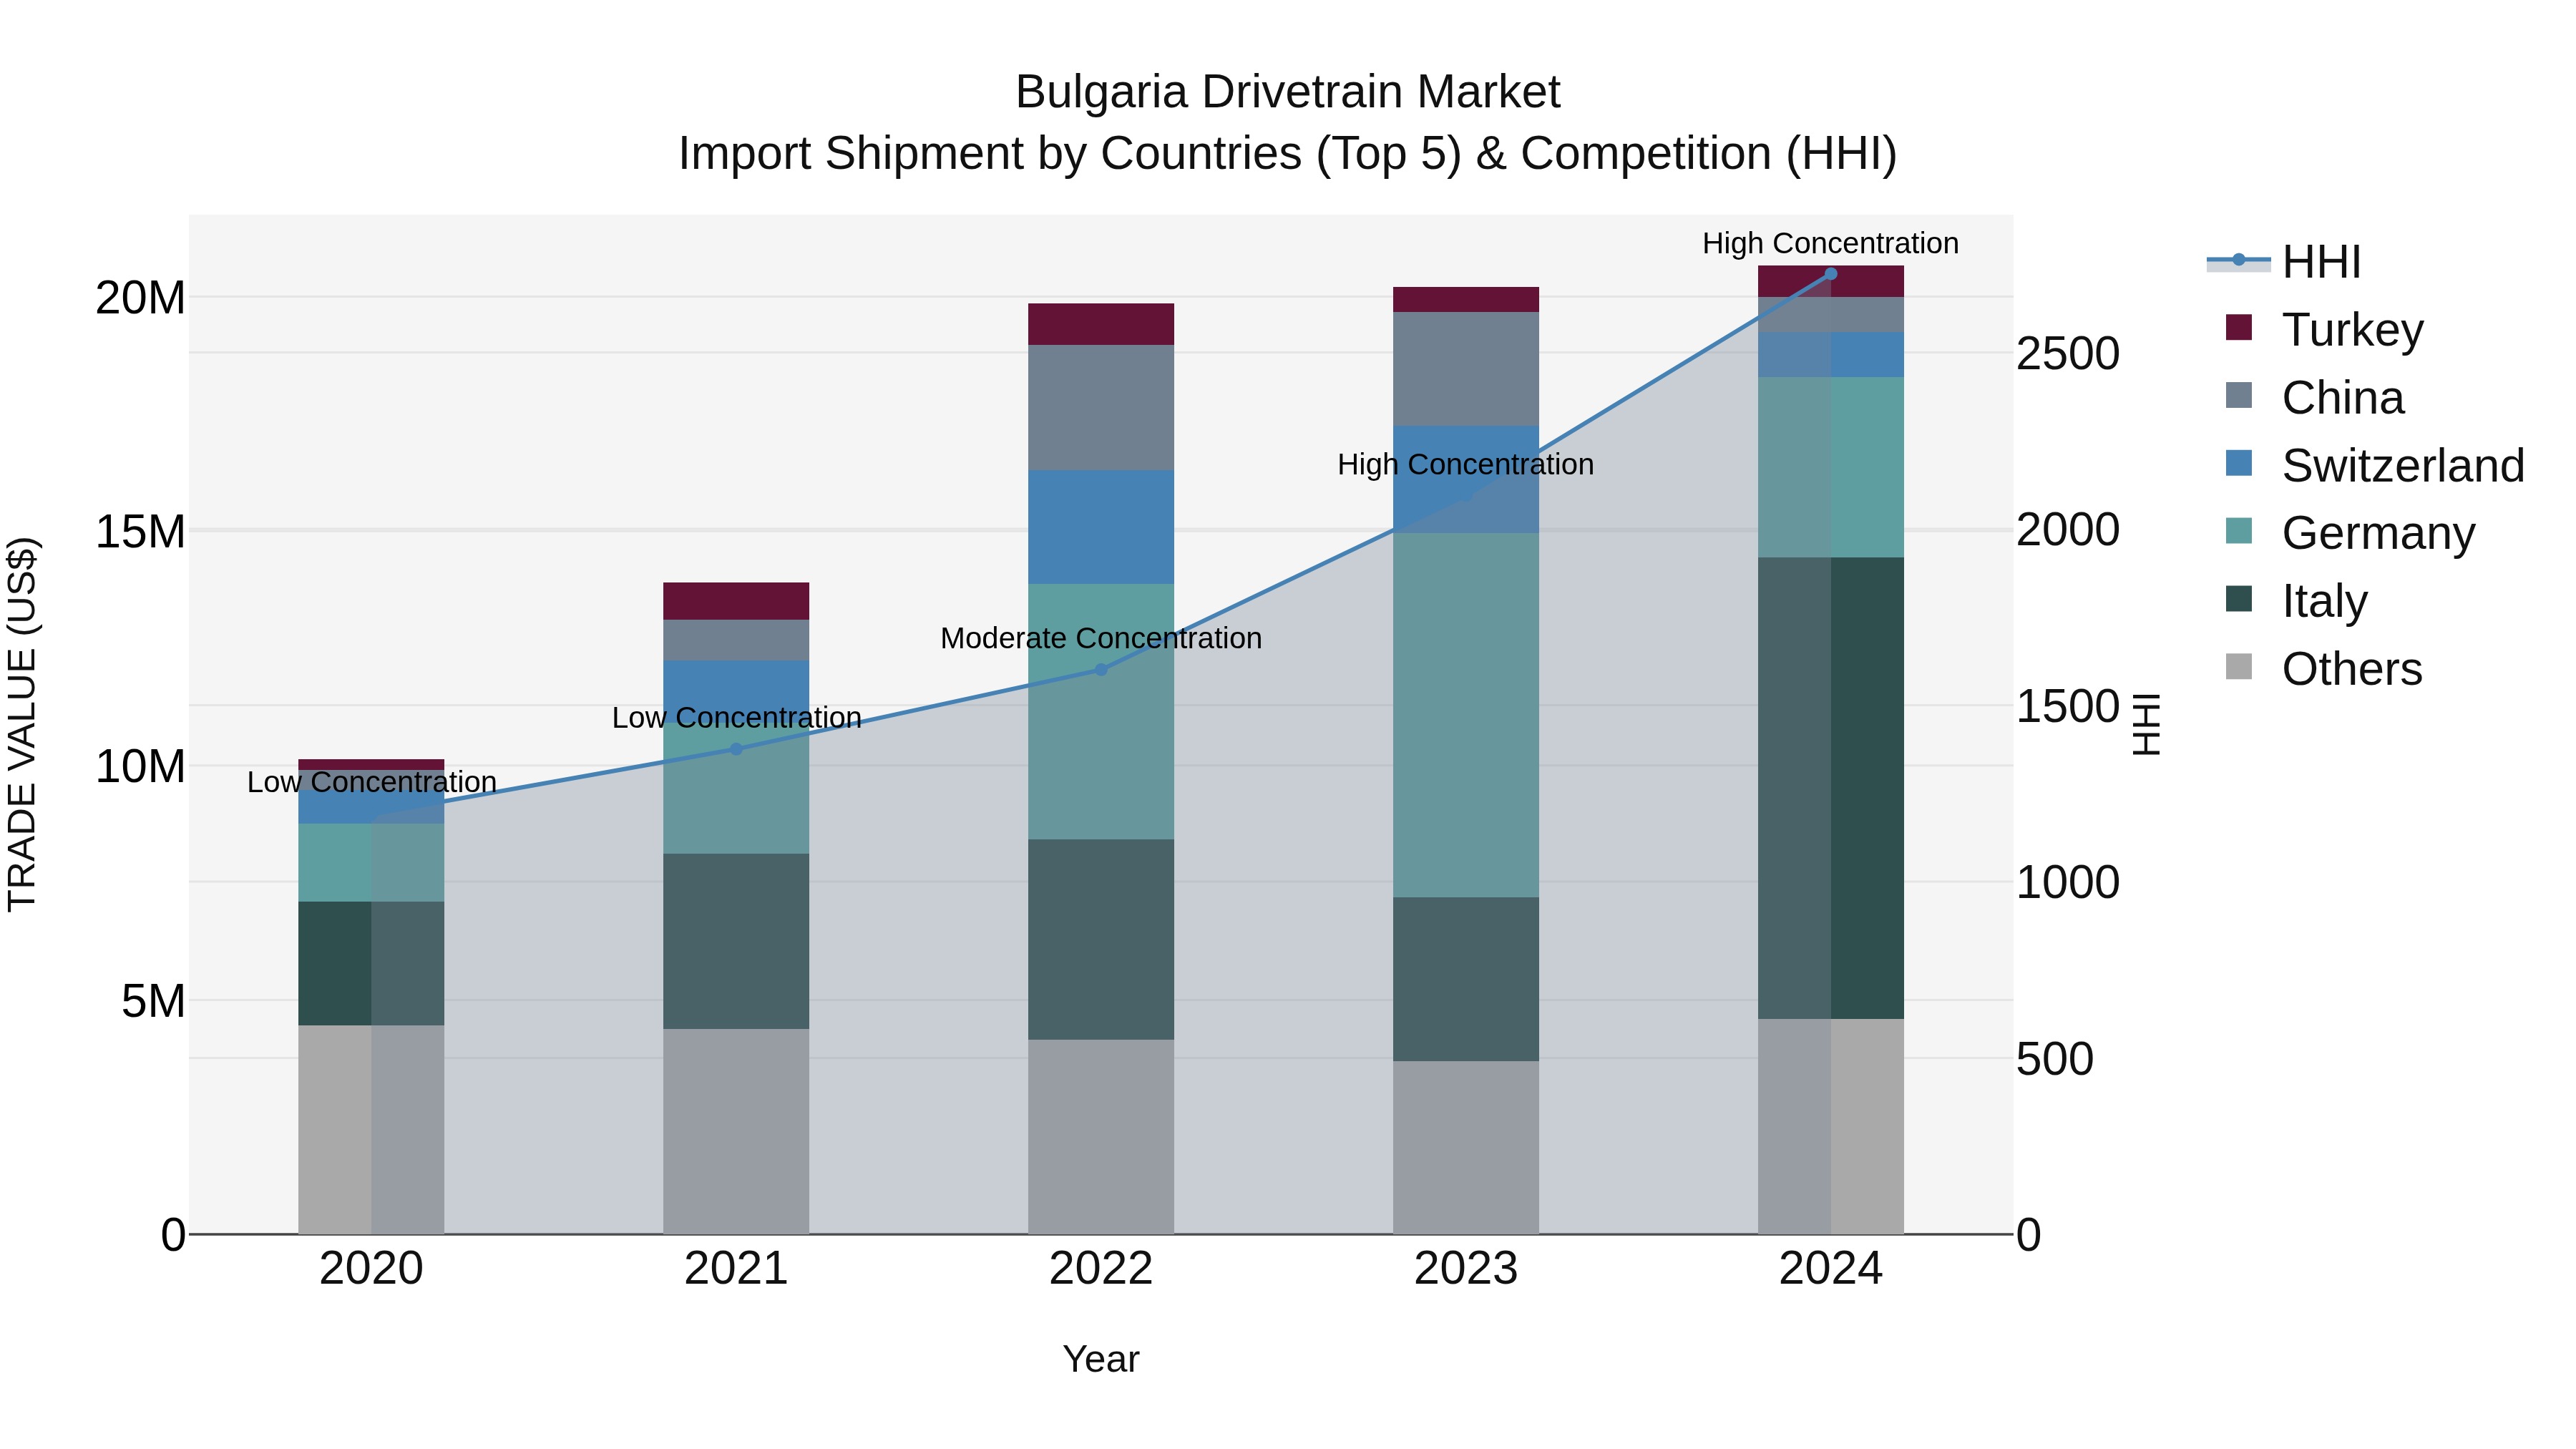
Task: Click the Germany teal legend swatch
Action: [2239, 531]
